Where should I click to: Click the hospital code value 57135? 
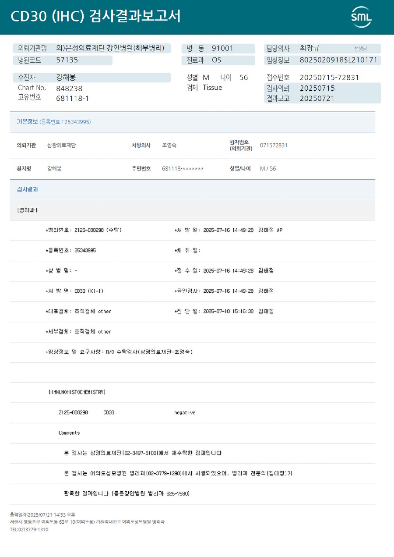(x=67, y=60)
